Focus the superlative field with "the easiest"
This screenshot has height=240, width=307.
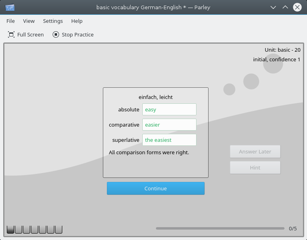tap(169, 140)
